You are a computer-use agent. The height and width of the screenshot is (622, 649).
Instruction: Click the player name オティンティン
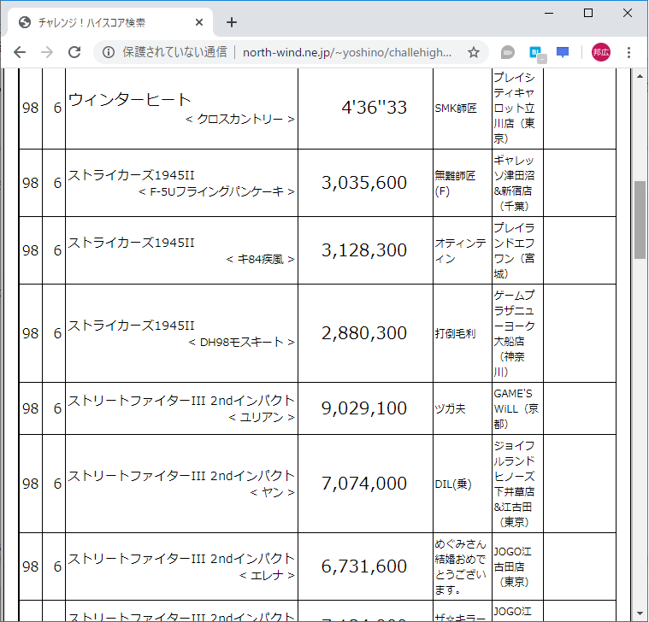(460, 251)
